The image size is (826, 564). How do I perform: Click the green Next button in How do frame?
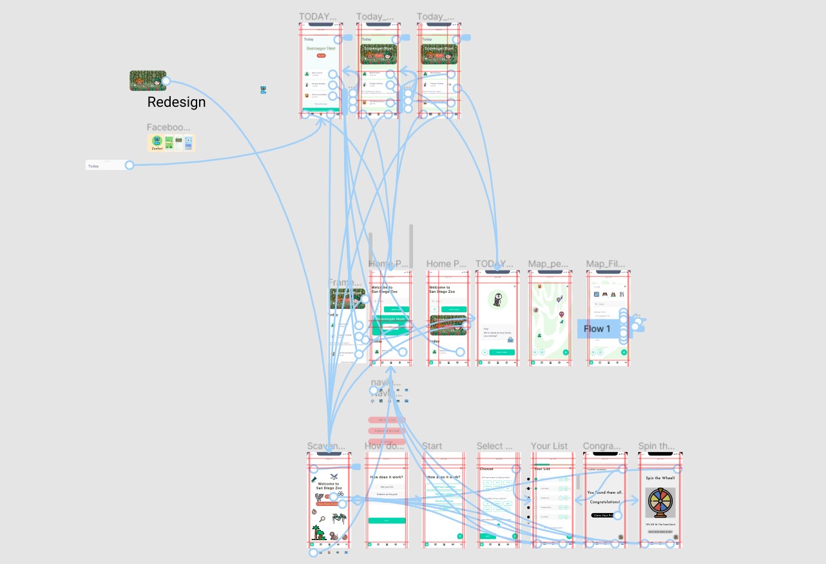pyautogui.click(x=387, y=520)
